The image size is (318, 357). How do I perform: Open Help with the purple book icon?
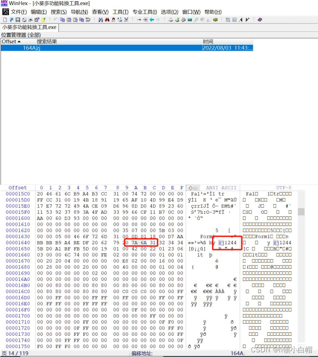pos(260,20)
